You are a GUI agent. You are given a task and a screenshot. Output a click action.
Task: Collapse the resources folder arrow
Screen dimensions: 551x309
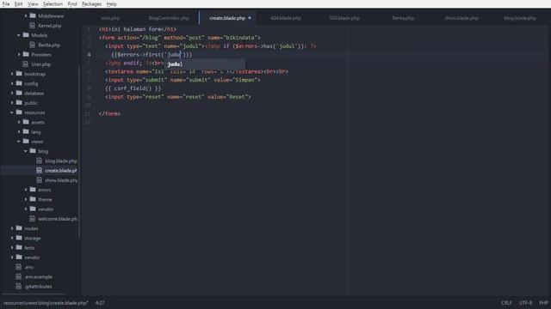(x=12, y=112)
